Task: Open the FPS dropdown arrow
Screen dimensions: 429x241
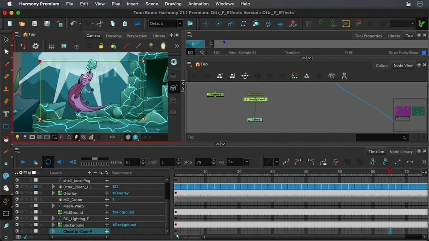Action: click(x=246, y=162)
